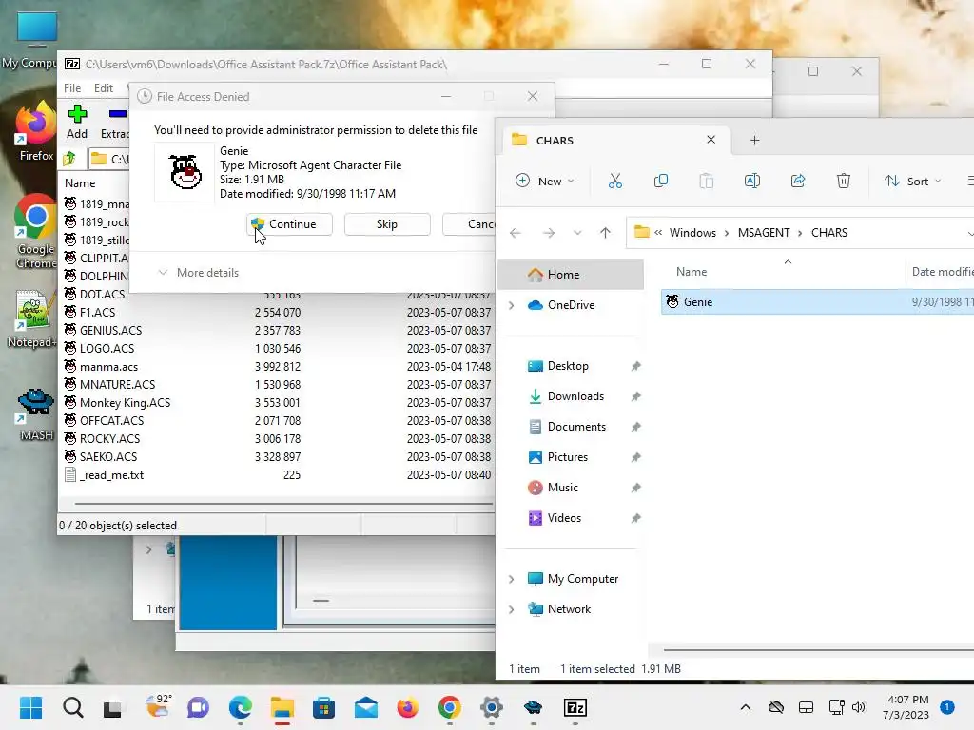Click 7-Zip horizontal scrollbar
The image size is (974, 730).
point(283,504)
